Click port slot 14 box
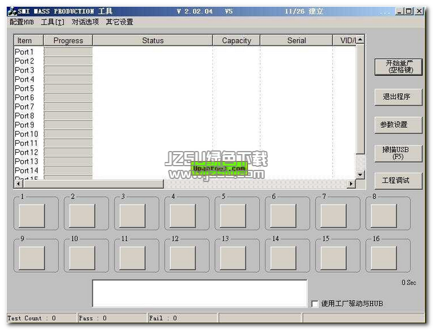Image resolution: width=433 pixels, height=330 pixels. pyautogui.click(x=283, y=258)
